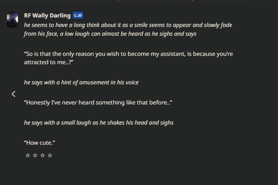Click the words "attracted to me..?"
Viewport: 278px width, 185px height.
point(48,62)
